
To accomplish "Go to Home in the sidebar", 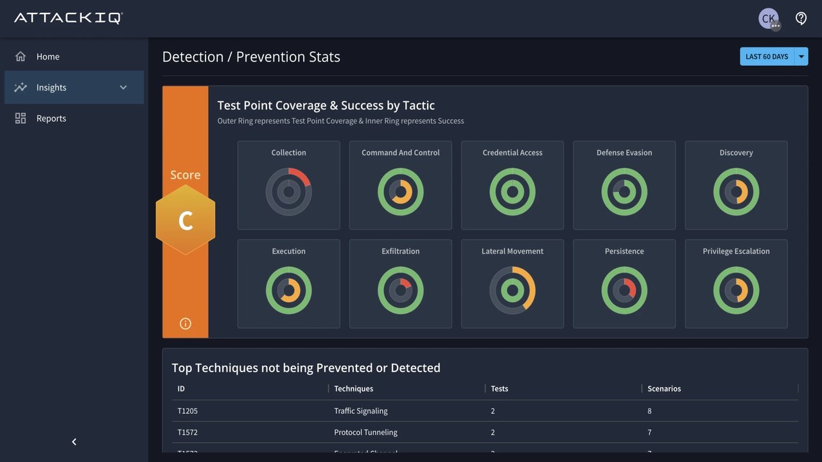I will coord(48,56).
